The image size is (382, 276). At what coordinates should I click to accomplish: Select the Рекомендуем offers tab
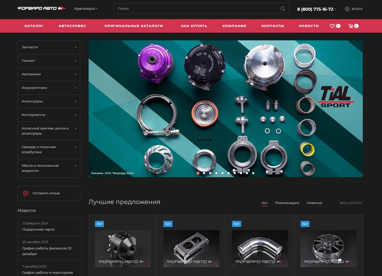(x=287, y=203)
